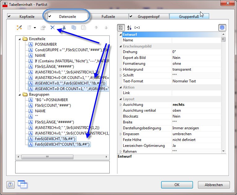Expand the Einpassen property
Screen dimensions: 237x195
click(x=121, y=134)
